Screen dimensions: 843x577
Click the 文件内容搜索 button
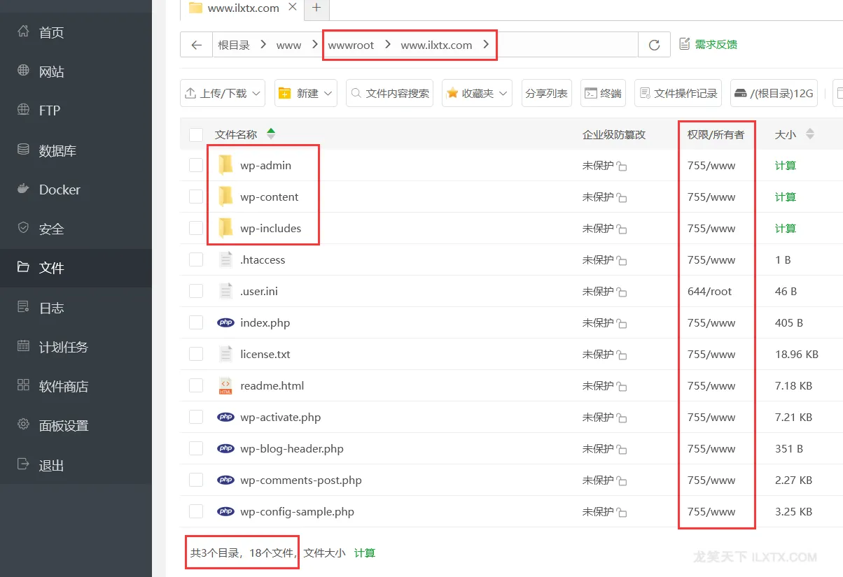pos(389,93)
